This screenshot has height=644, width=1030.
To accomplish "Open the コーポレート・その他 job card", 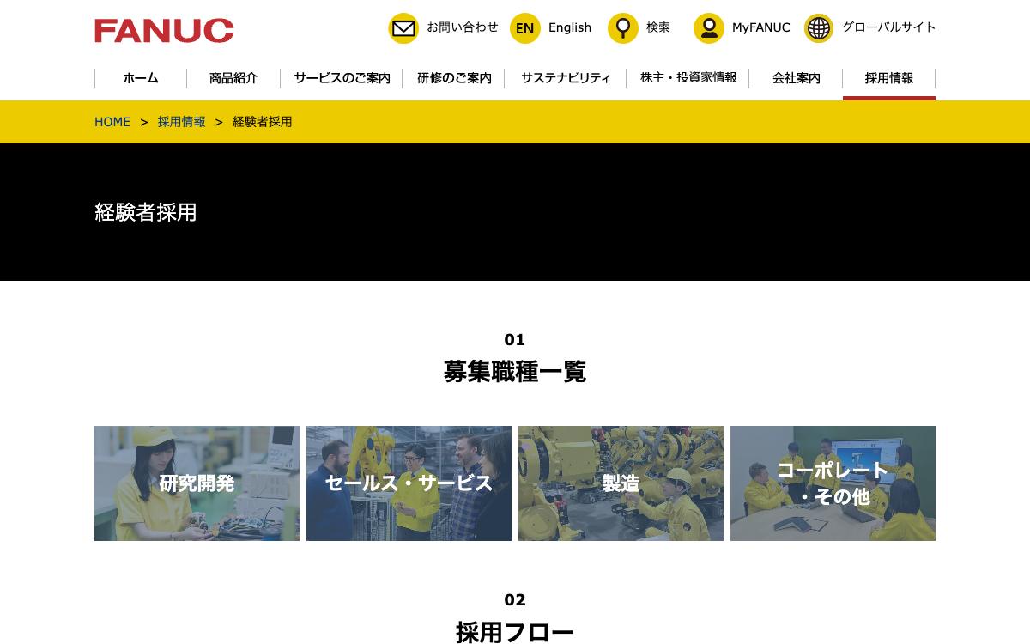I will (833, 483).
